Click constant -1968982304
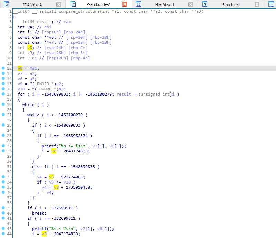This screenshot has width=276, height=238. pos(74,136)
